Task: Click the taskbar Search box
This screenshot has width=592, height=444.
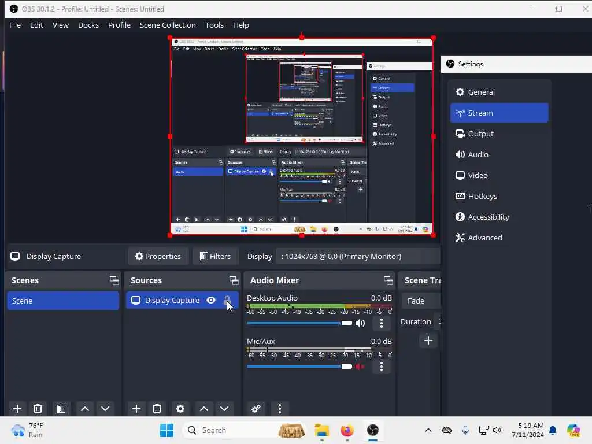Action: pyautogui.click(x=245, y=430)
